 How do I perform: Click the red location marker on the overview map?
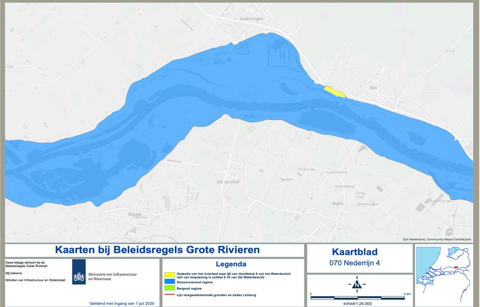(x=455, y=267)
